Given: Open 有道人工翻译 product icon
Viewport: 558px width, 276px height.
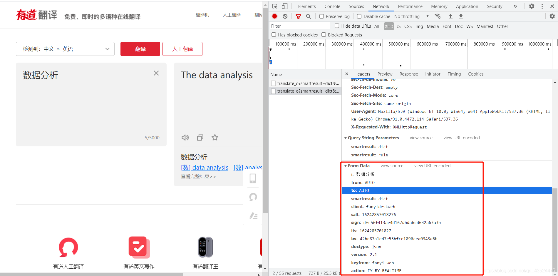Looking at the screenshot, I should pyautogui.click(x=68, y=247).
